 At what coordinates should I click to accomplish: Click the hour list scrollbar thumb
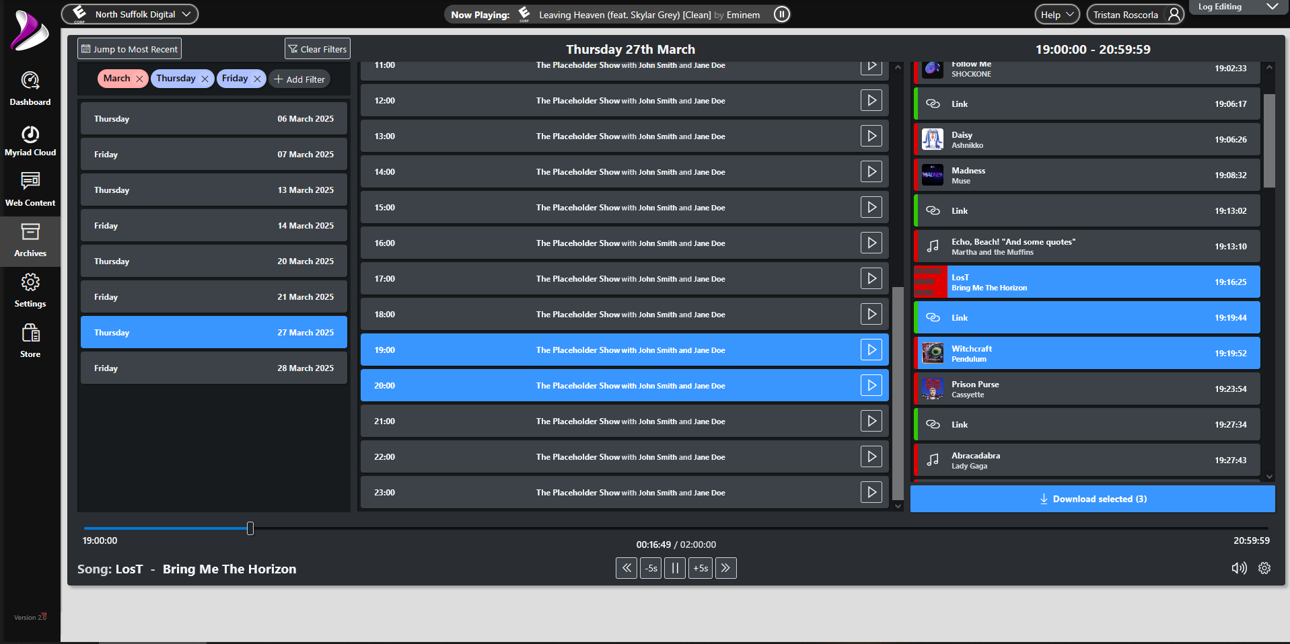(x=898, y=393)
